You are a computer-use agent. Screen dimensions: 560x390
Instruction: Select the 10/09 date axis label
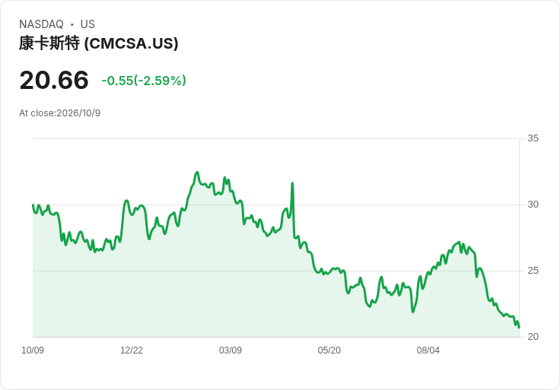point(33,350)
